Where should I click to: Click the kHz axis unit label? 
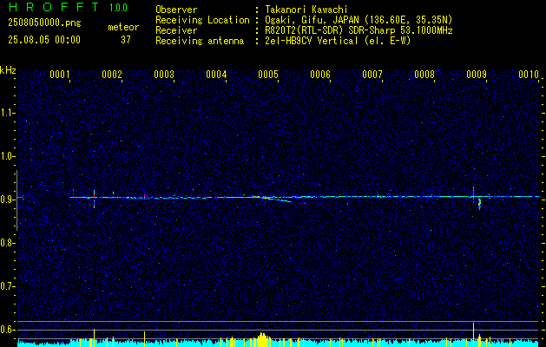coord(8,70)
